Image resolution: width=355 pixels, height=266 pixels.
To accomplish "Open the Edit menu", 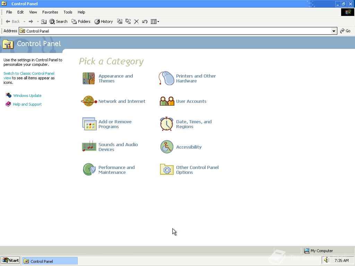I will pyautogui.click(x=20, y=12).
